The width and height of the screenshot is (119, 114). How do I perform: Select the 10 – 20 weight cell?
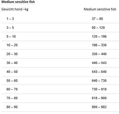tap(12, 45)
